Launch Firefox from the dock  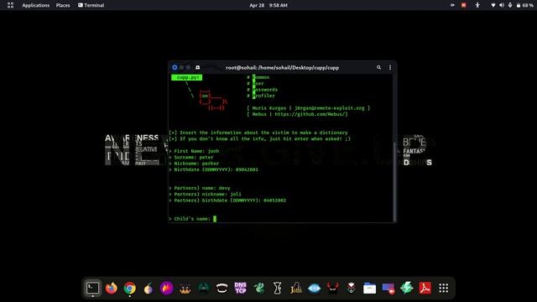click(x=111, y=288)
